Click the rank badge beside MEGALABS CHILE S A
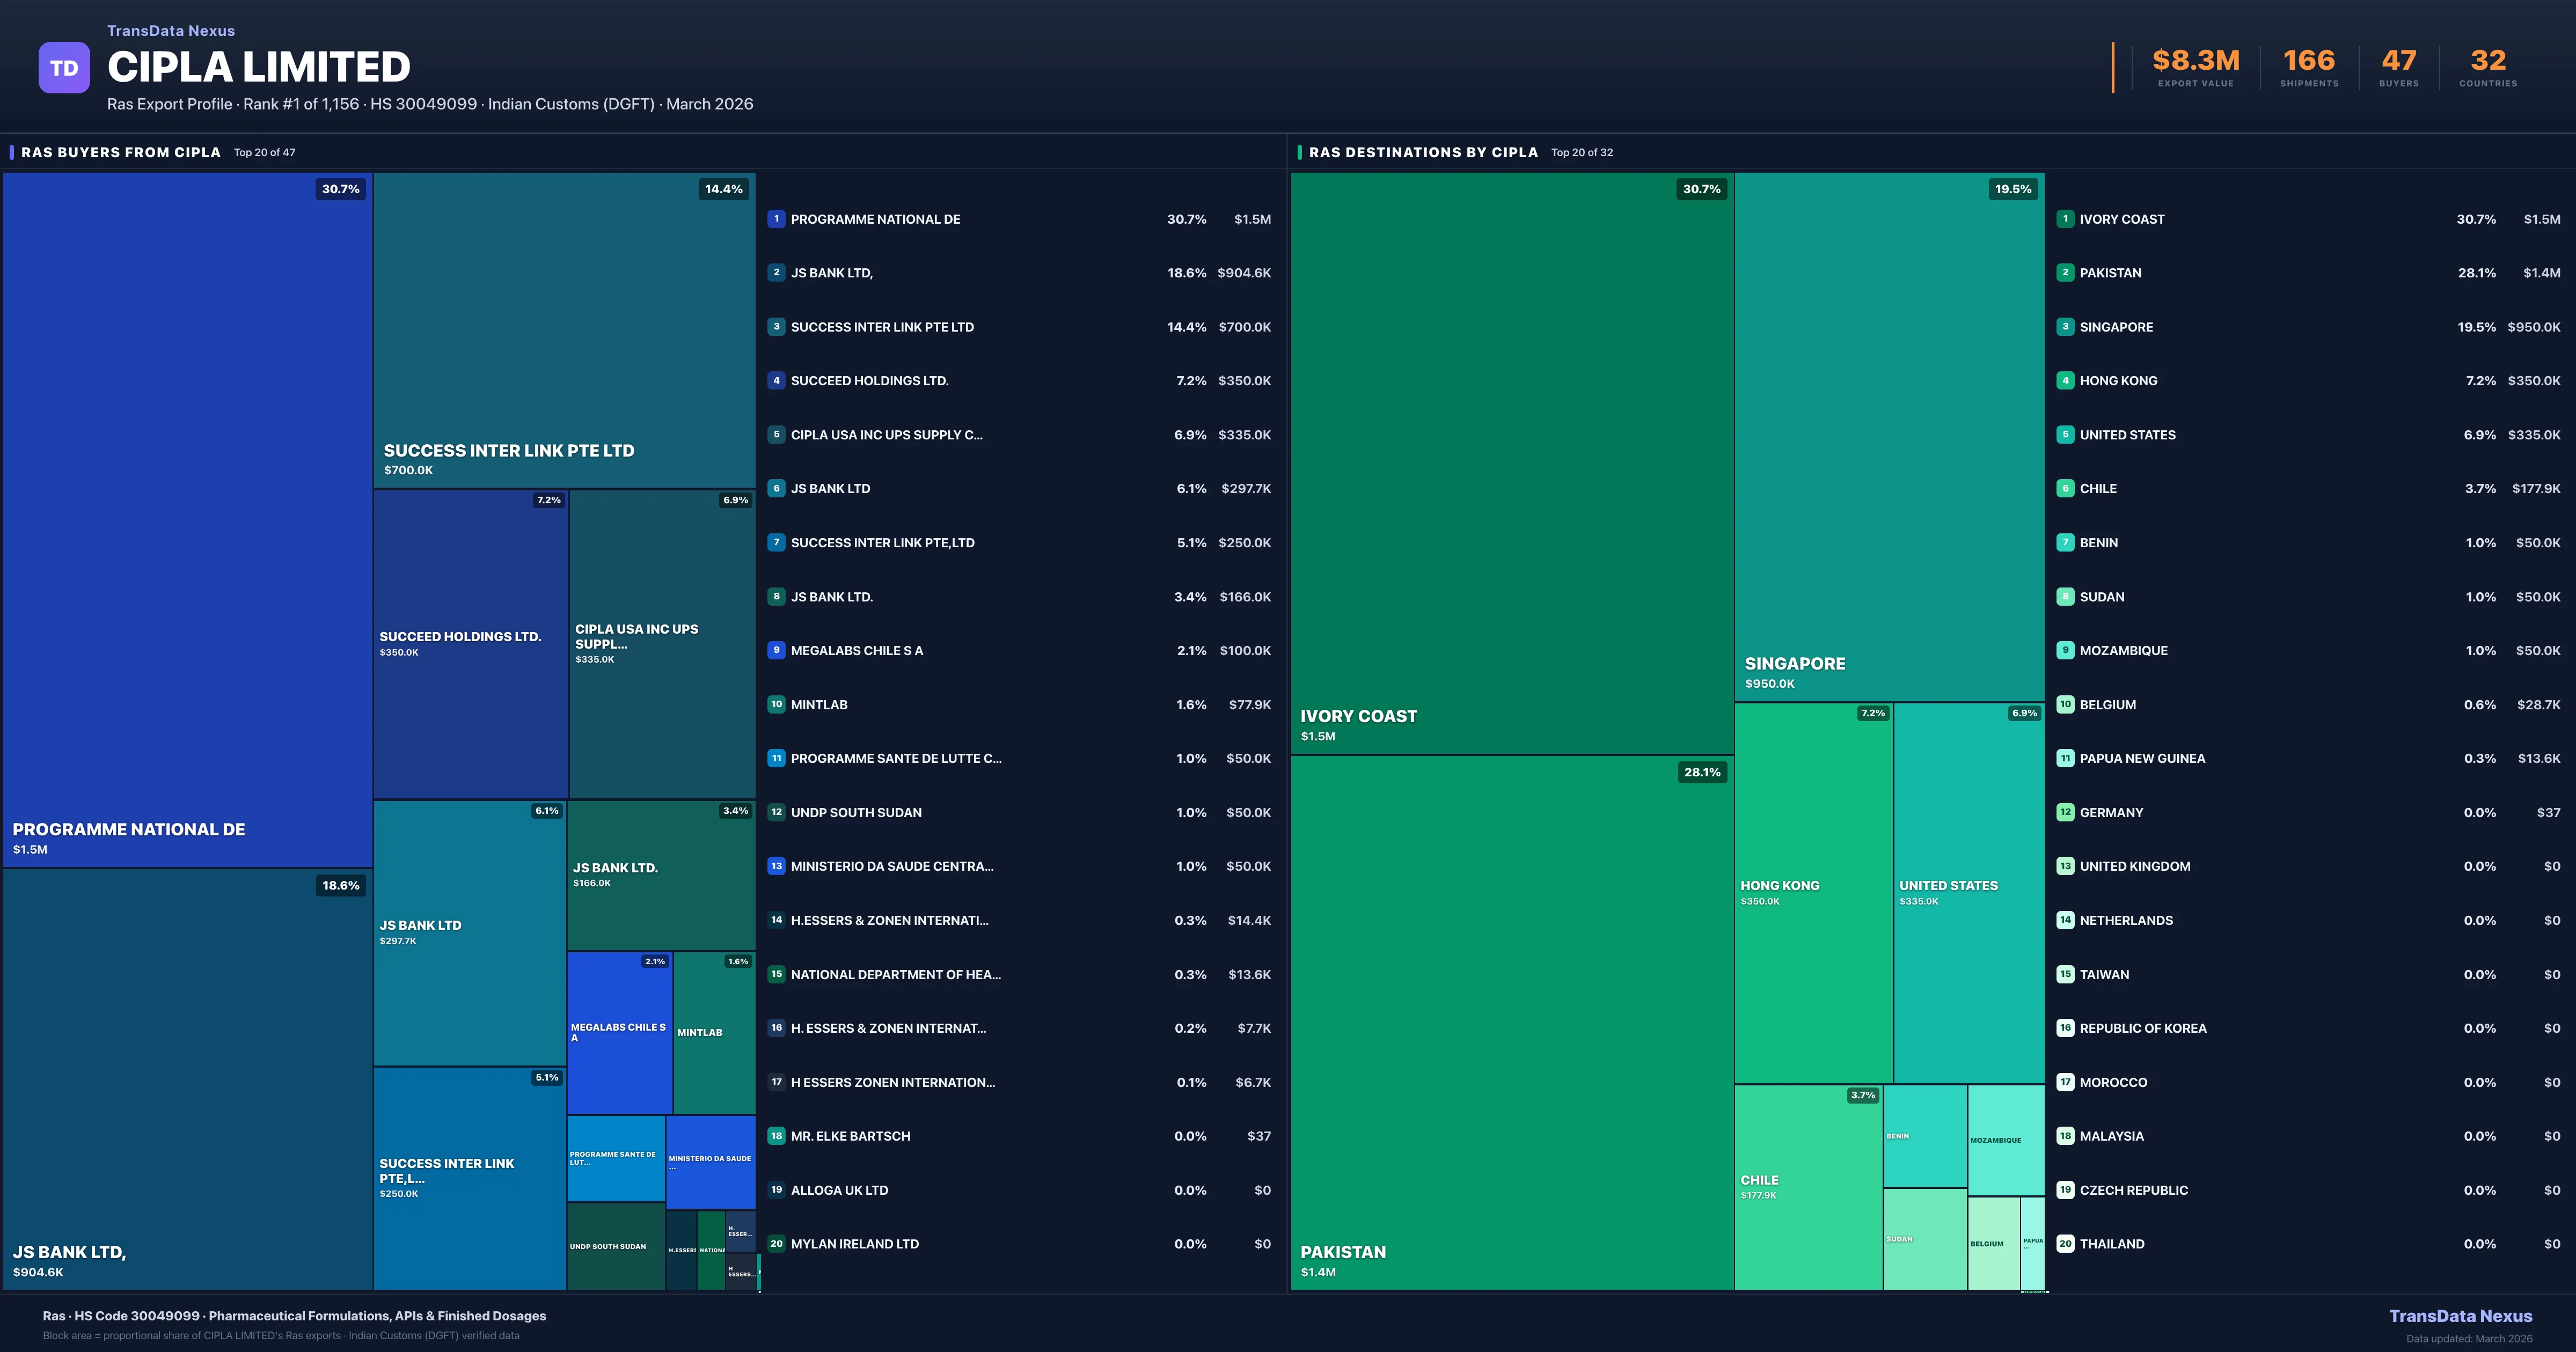This screenshot has width=2576, height=1352. tap(776, 650)
